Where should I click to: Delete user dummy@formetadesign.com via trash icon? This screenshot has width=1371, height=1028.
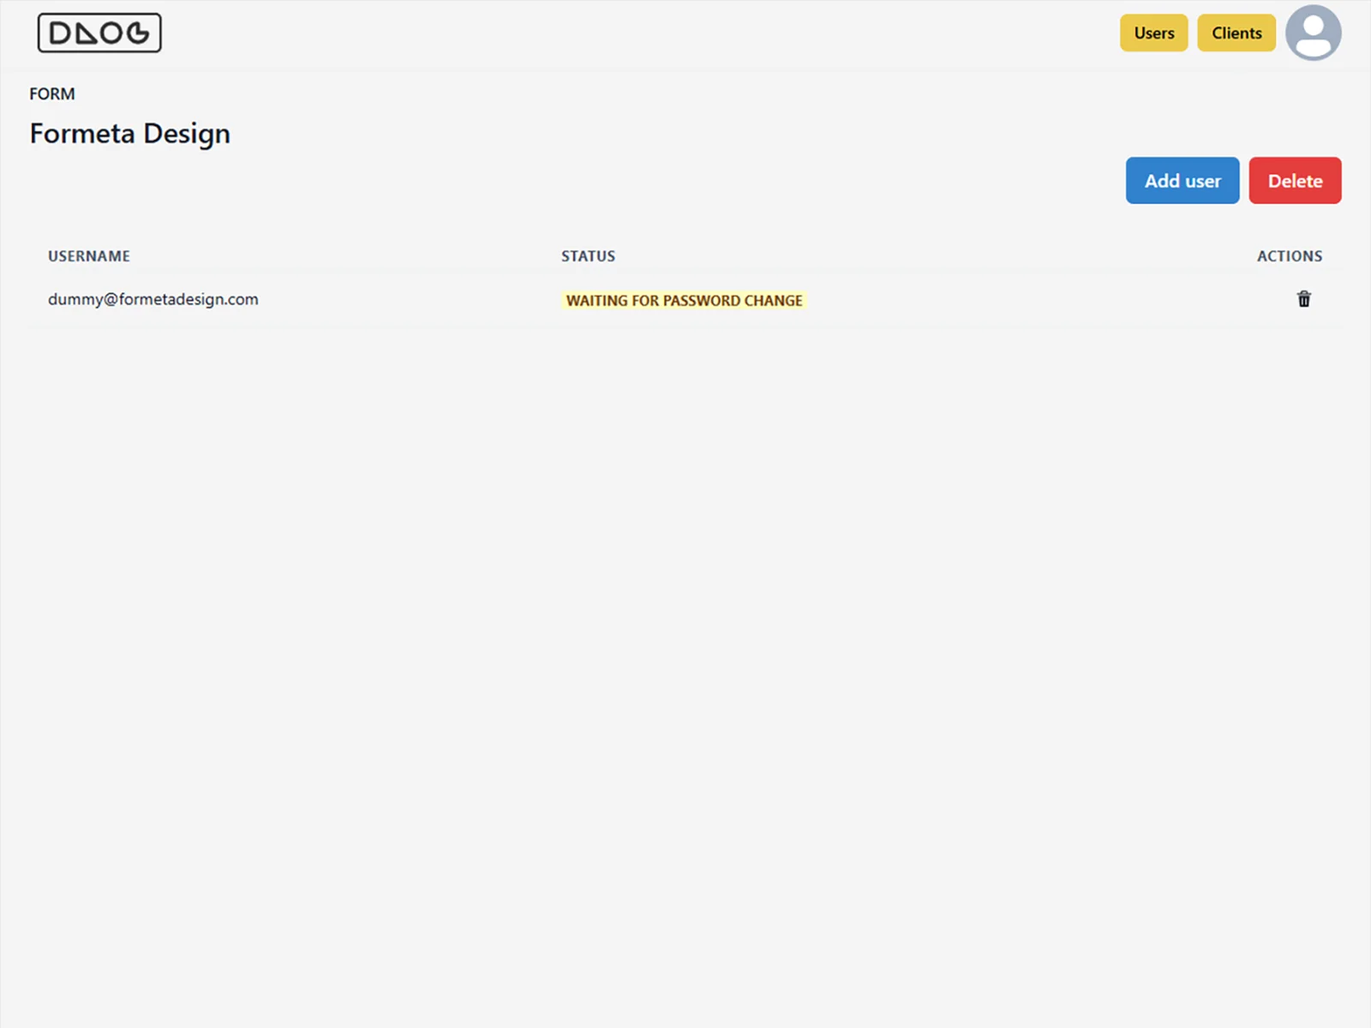pyautogui.click(x=1303, y=299)
